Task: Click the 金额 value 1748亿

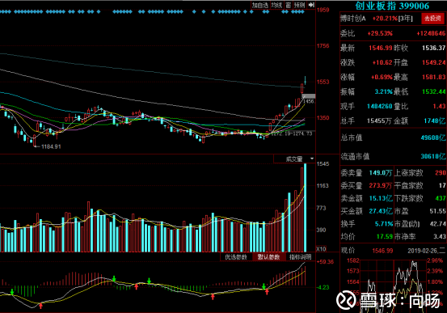Action: pos(434,121)
